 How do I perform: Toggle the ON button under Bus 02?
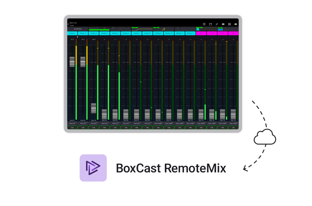click(x=83, y=128)
